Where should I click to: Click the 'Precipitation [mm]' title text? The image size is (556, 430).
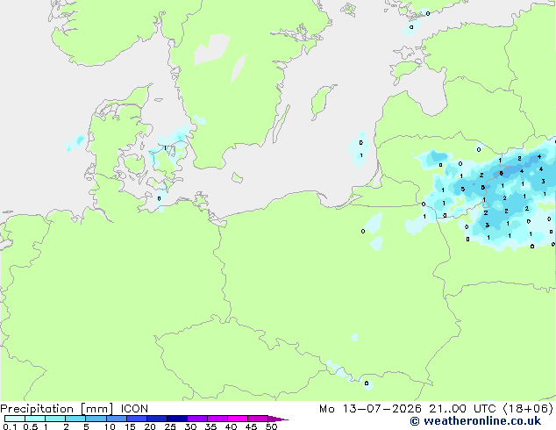click(57, 409)
